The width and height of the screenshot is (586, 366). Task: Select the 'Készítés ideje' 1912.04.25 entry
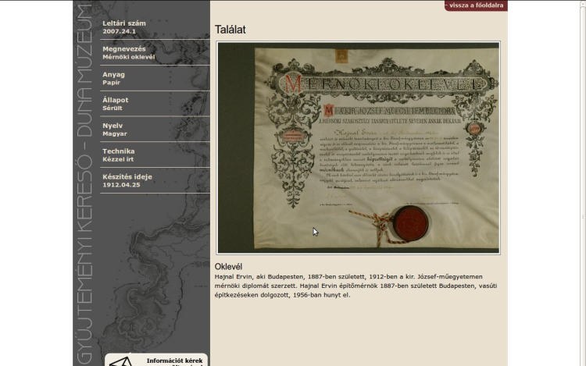[127, 180]
